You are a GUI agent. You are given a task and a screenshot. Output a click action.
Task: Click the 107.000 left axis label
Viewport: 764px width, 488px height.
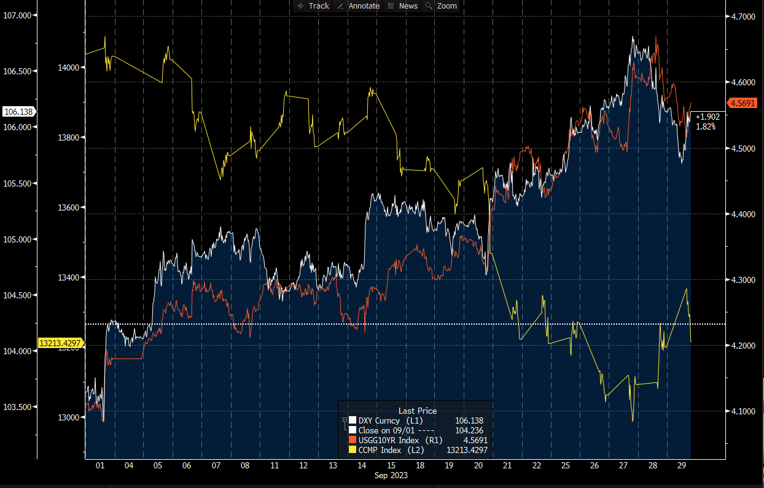17,15
